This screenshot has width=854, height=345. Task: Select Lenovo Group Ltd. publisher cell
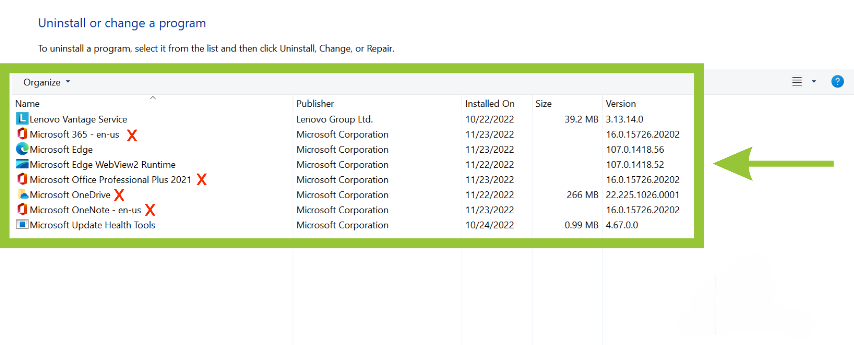(334, 119)
